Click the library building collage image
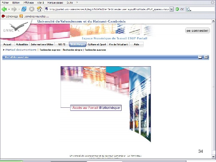 coord(106,104)
